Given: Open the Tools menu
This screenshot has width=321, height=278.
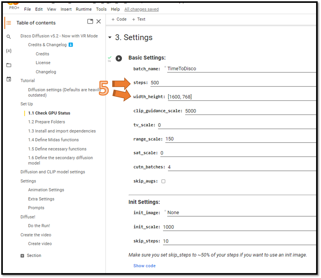Looking at the screenshot, I should point(101,9).
